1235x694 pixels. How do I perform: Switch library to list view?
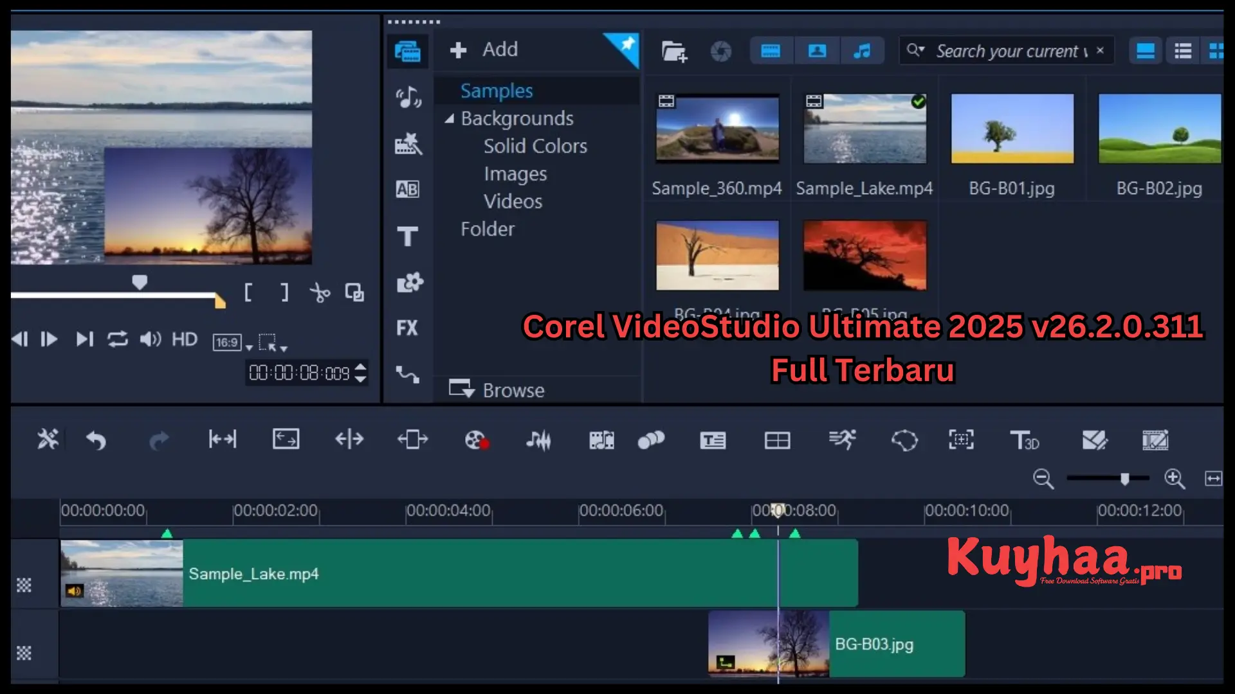click(1182, 51)
